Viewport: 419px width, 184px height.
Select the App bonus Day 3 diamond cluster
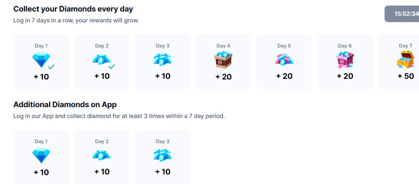click(x=162, y=155)
